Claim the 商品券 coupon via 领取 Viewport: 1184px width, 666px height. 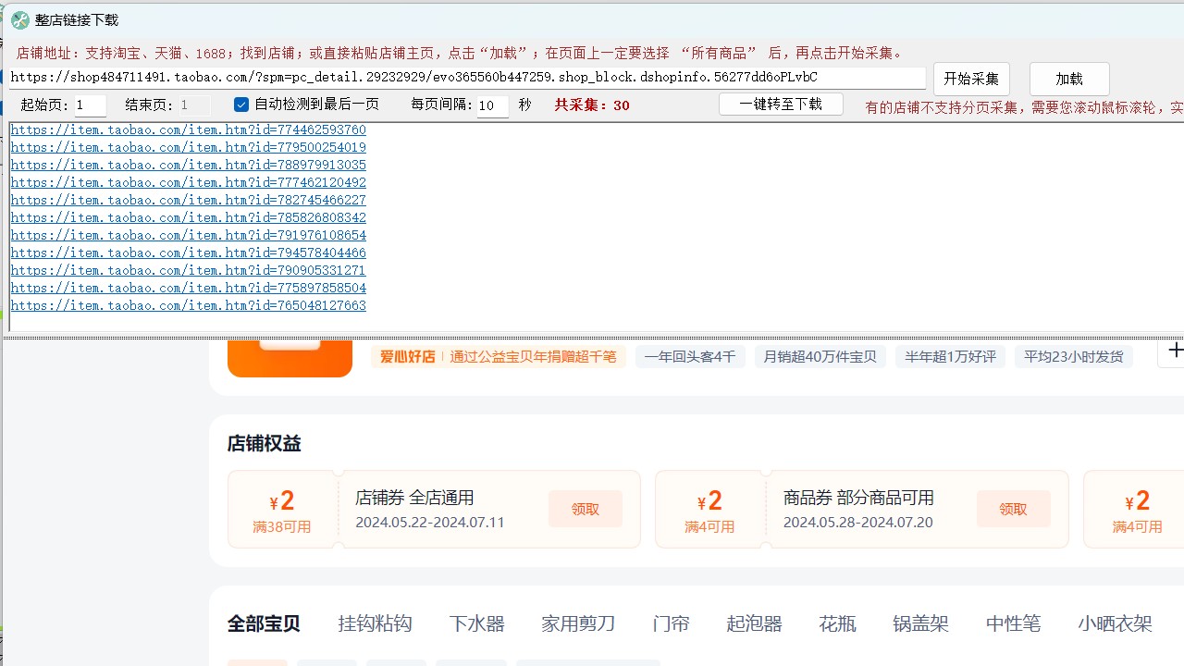pyautogui.click(x=1013, y=509)
